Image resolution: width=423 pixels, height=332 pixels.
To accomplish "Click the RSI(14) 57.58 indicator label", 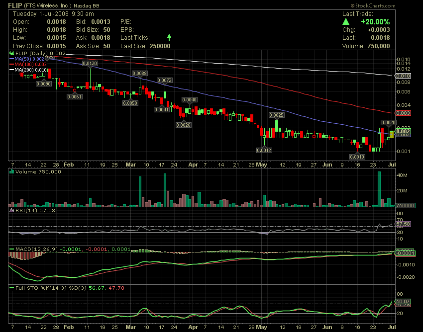I will pos(35,210).
